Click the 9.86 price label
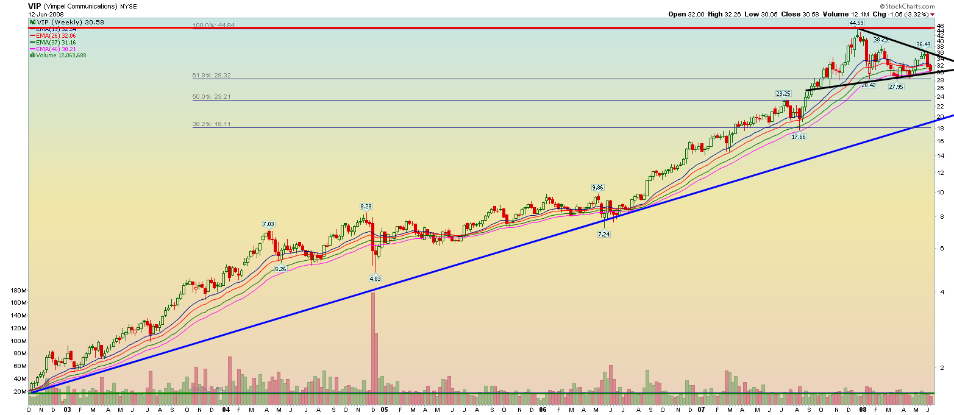Screen dimensions: 954x415 (597, 188)
